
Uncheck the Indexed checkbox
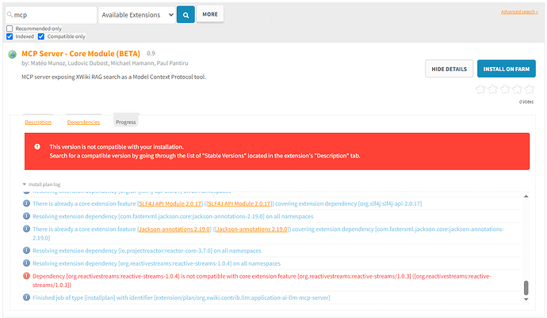click(x=10, y=36)
